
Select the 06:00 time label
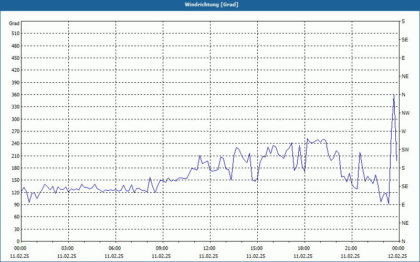(x=114, y=248)
